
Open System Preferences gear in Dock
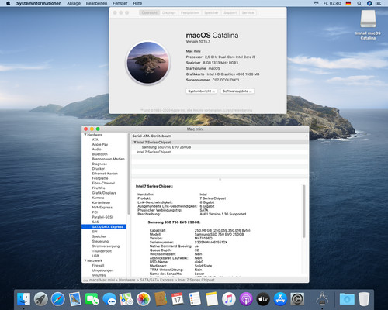pos(297,299)
